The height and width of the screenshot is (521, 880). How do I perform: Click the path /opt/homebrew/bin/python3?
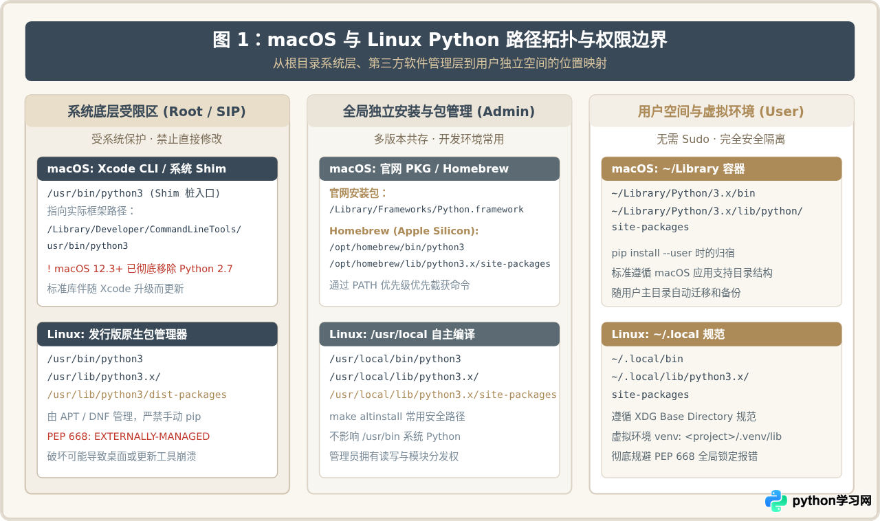(x=397, y=247)
